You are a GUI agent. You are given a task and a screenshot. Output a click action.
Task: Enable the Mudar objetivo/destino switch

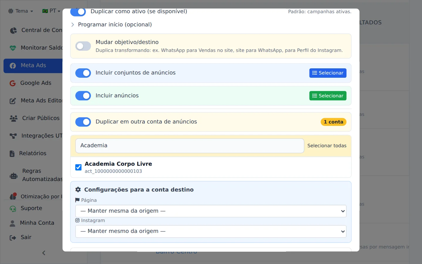(83, 46)
